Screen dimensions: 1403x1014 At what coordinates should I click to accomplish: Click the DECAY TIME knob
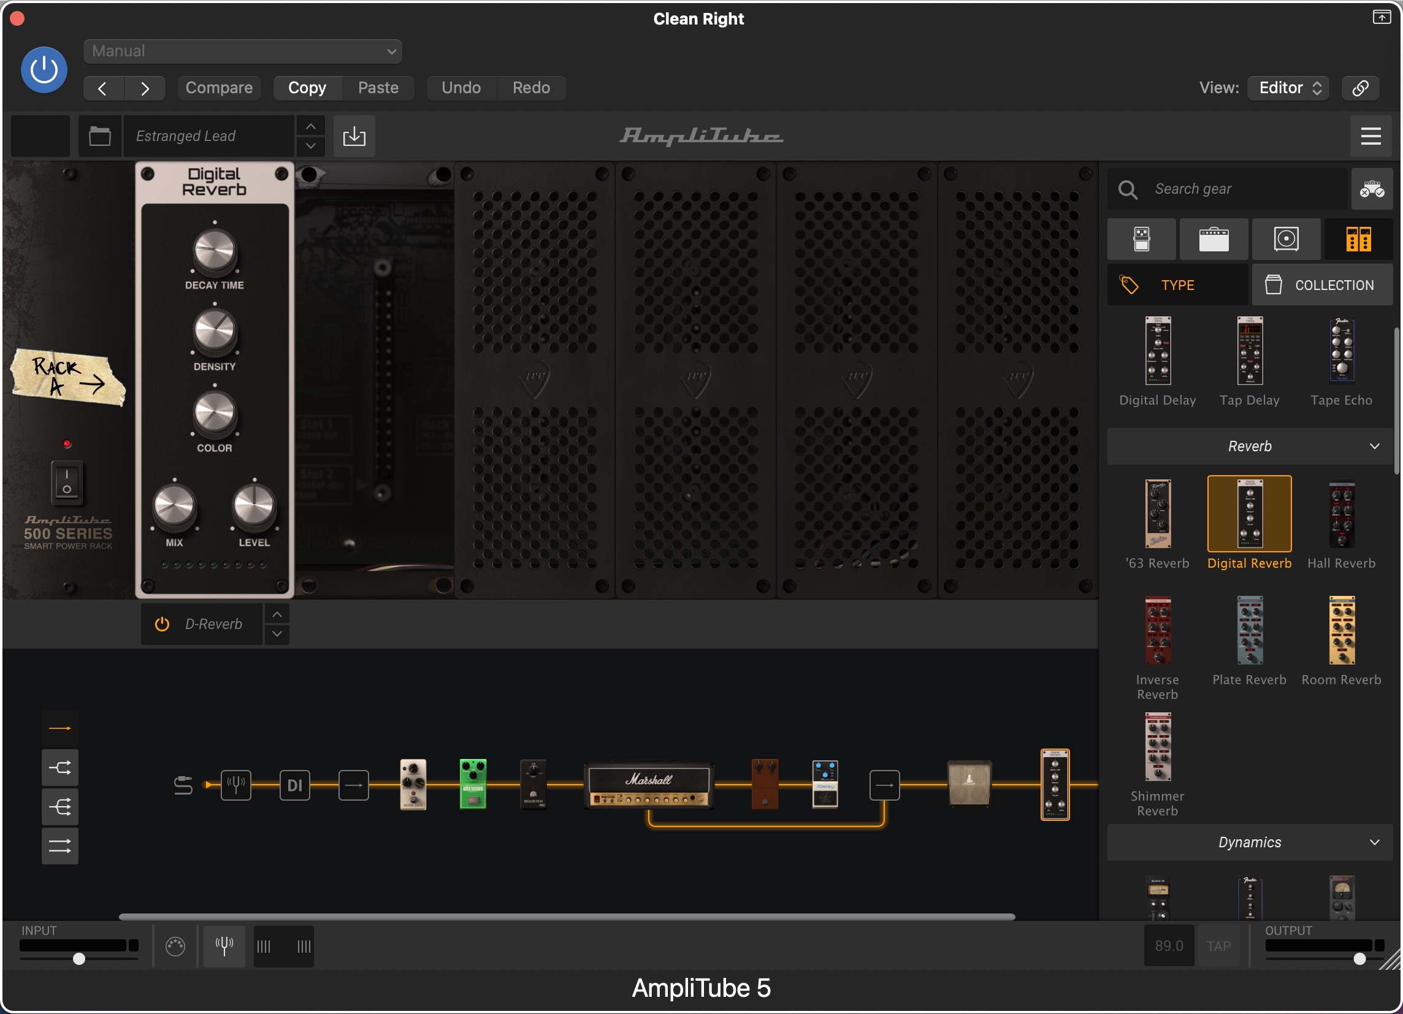(215, 251)
